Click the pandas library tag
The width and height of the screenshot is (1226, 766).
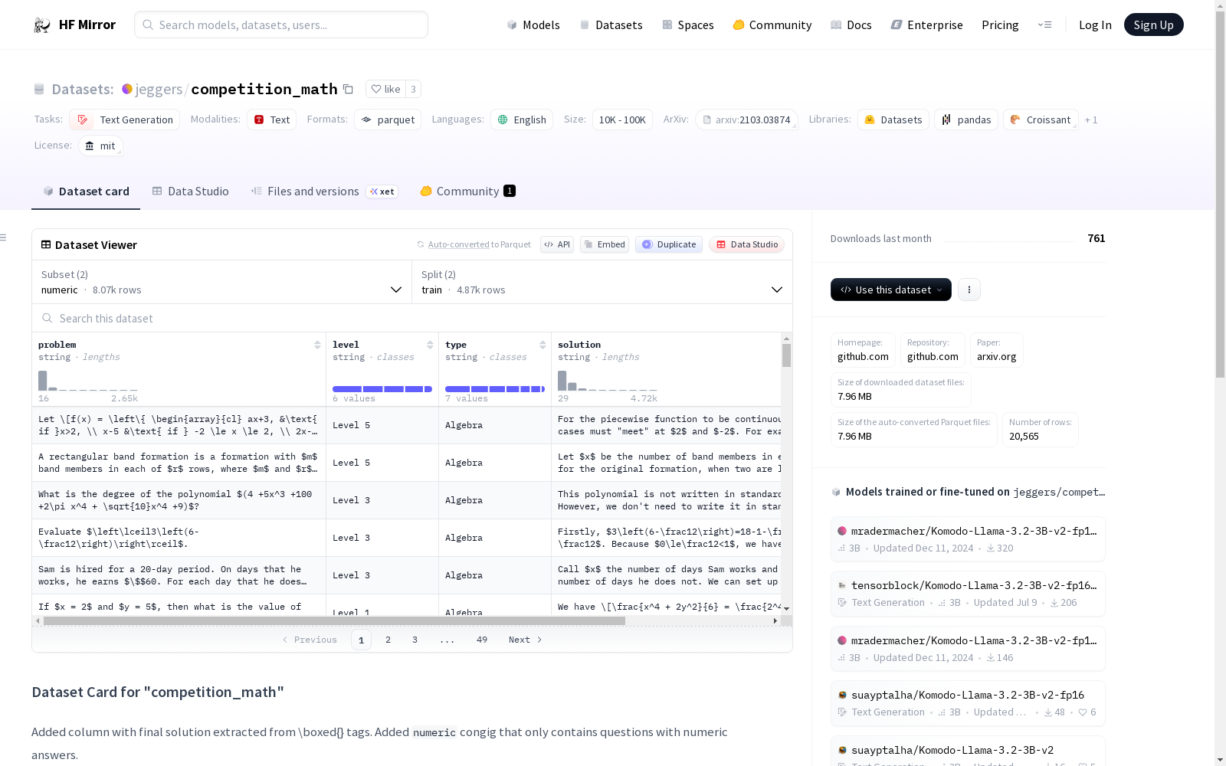(x=966, y=119)
